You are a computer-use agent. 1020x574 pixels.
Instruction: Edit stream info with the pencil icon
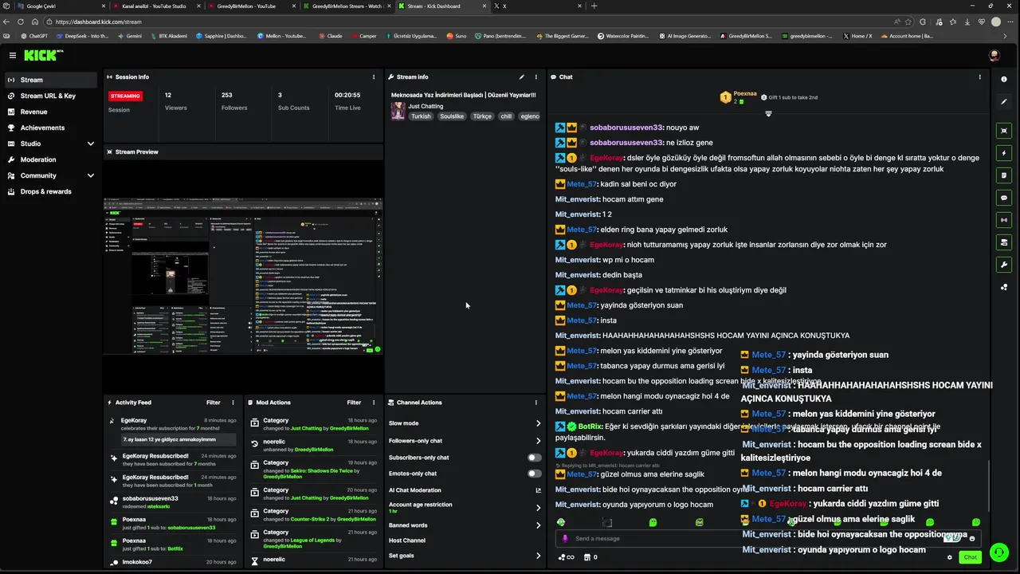tap(522, 77)
